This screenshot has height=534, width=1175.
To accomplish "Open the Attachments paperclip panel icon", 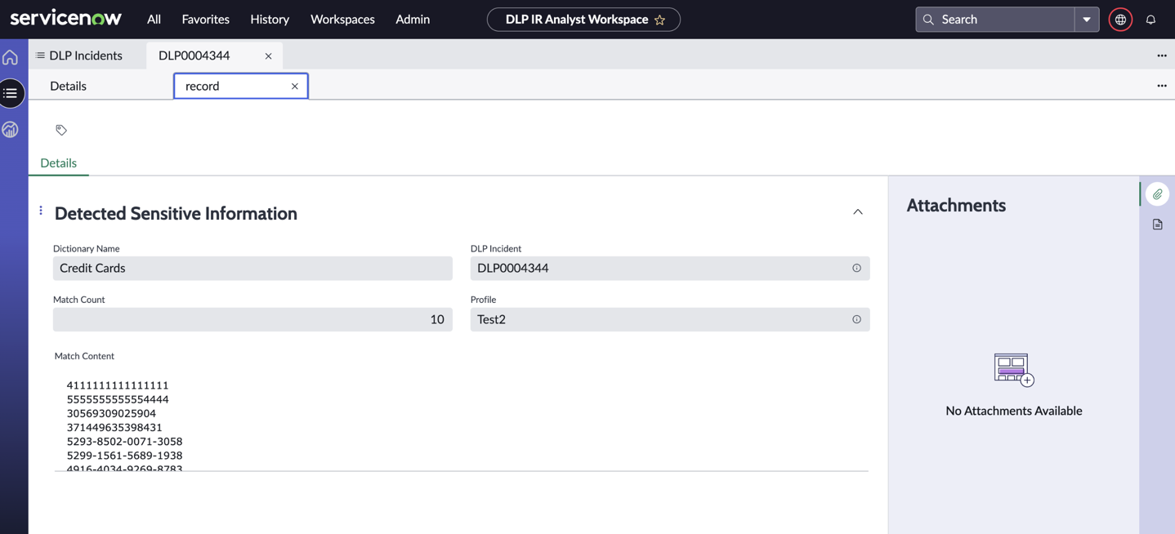I will point(1158,194).
